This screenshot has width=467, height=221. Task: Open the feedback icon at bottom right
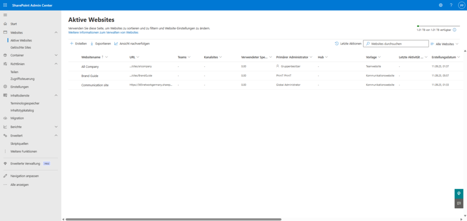[x=459, y=203]
